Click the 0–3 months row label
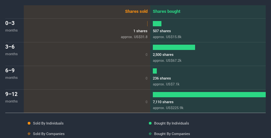Screen dimensions: 271x138 coord(12,26)
